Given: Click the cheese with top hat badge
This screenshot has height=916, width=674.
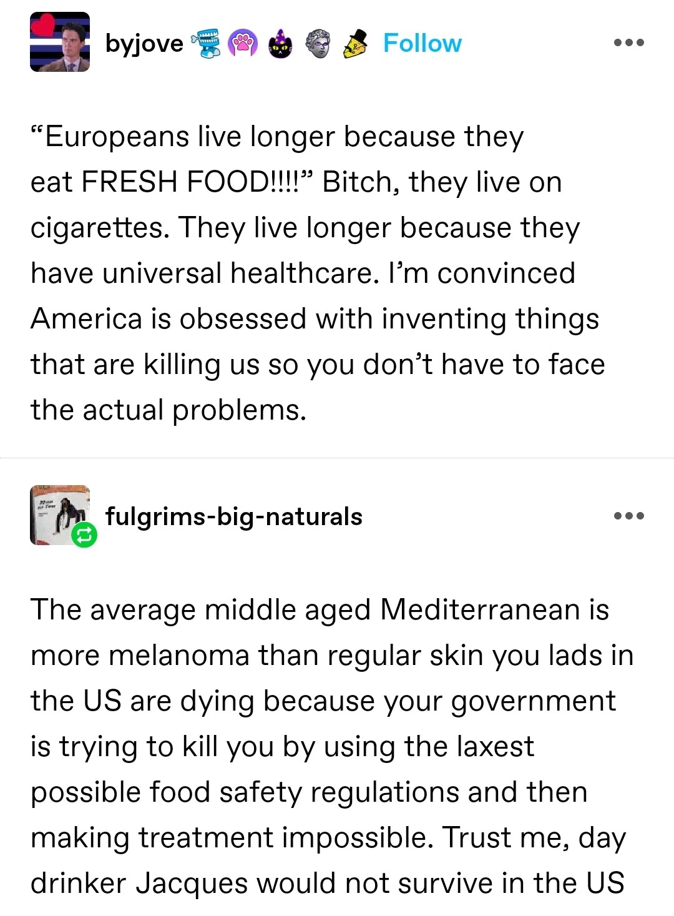Looking at the screenshot, I should click(x=354, y=43).
